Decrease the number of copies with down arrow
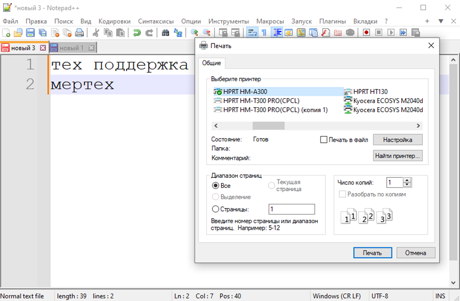The width and height of the screenshot is (460, 301). coord(407,185)
